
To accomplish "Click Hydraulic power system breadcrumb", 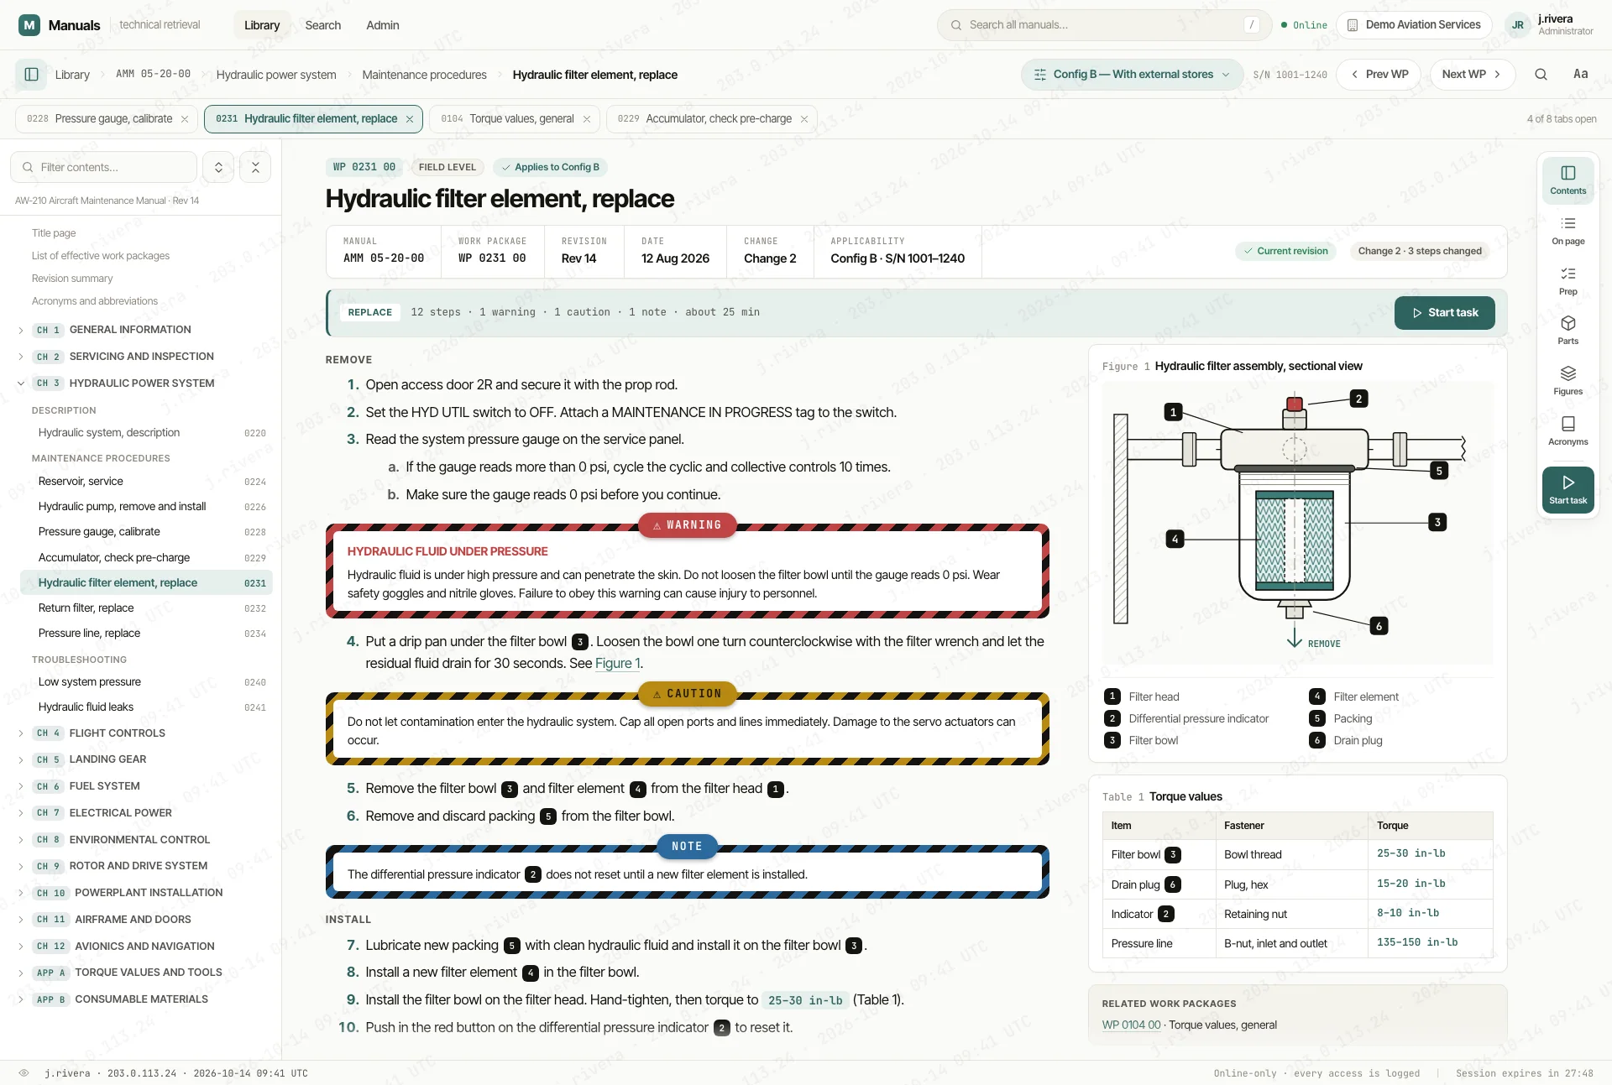I will click(x=276, y=75).
